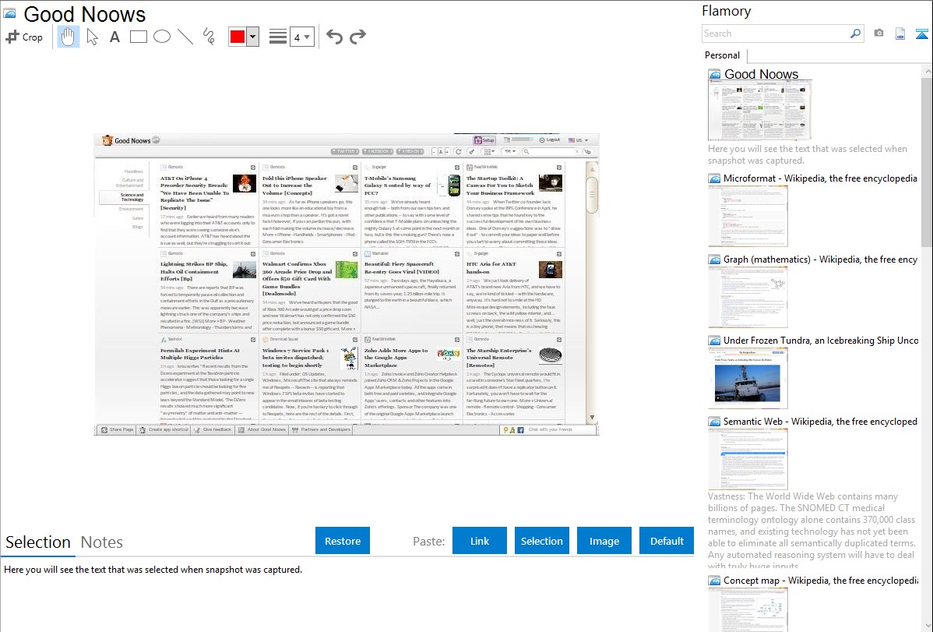933x632 pixels.
Task: Click the Default paste button
Action: coord(667,541)
